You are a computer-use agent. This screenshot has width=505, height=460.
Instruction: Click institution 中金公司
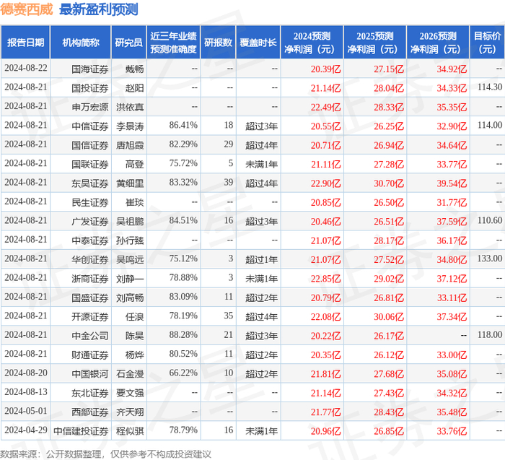coord(90,335)
